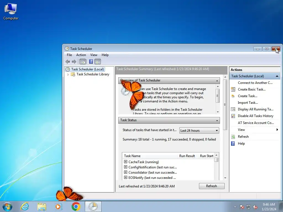Toggle Show/Hide Action Pane toolbar icon
The height and width of the screenshot is (212, 283).
[98, 62]
